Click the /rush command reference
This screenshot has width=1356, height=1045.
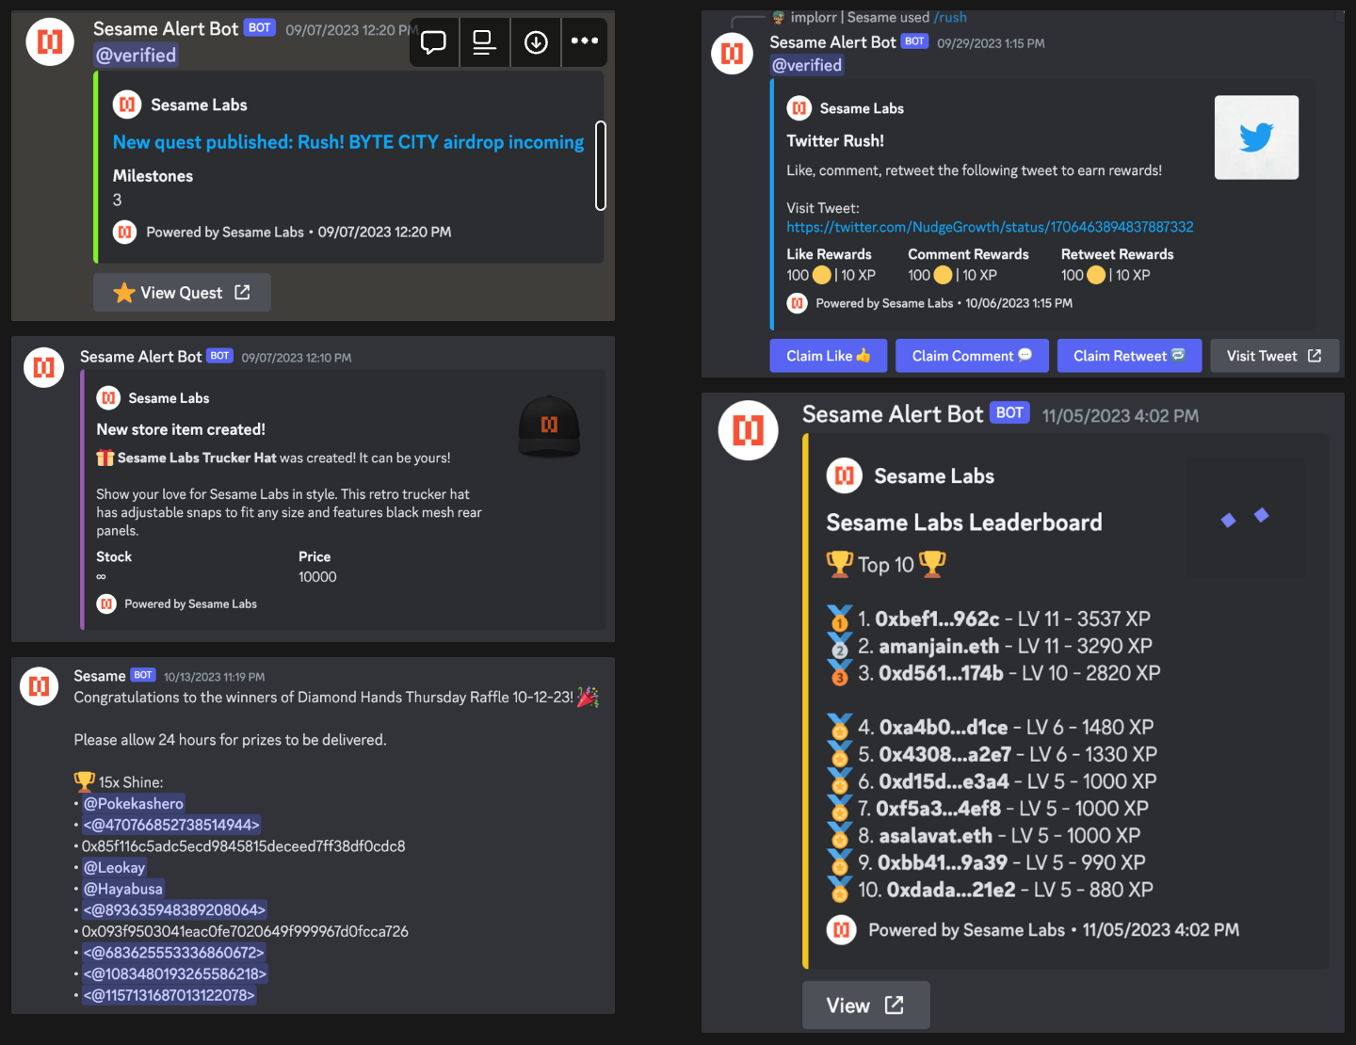[x=950, y=17]
